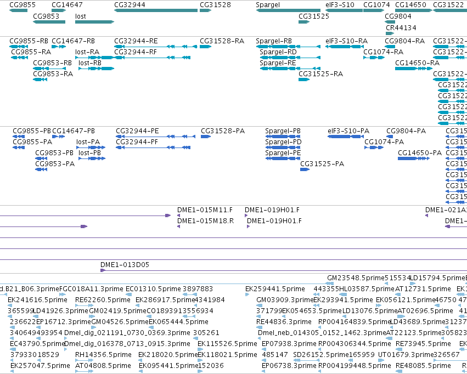This screenshot has width=467, height=374.
Task: Click the label EP07938.3prime
Action: click(x=289, y=344)
